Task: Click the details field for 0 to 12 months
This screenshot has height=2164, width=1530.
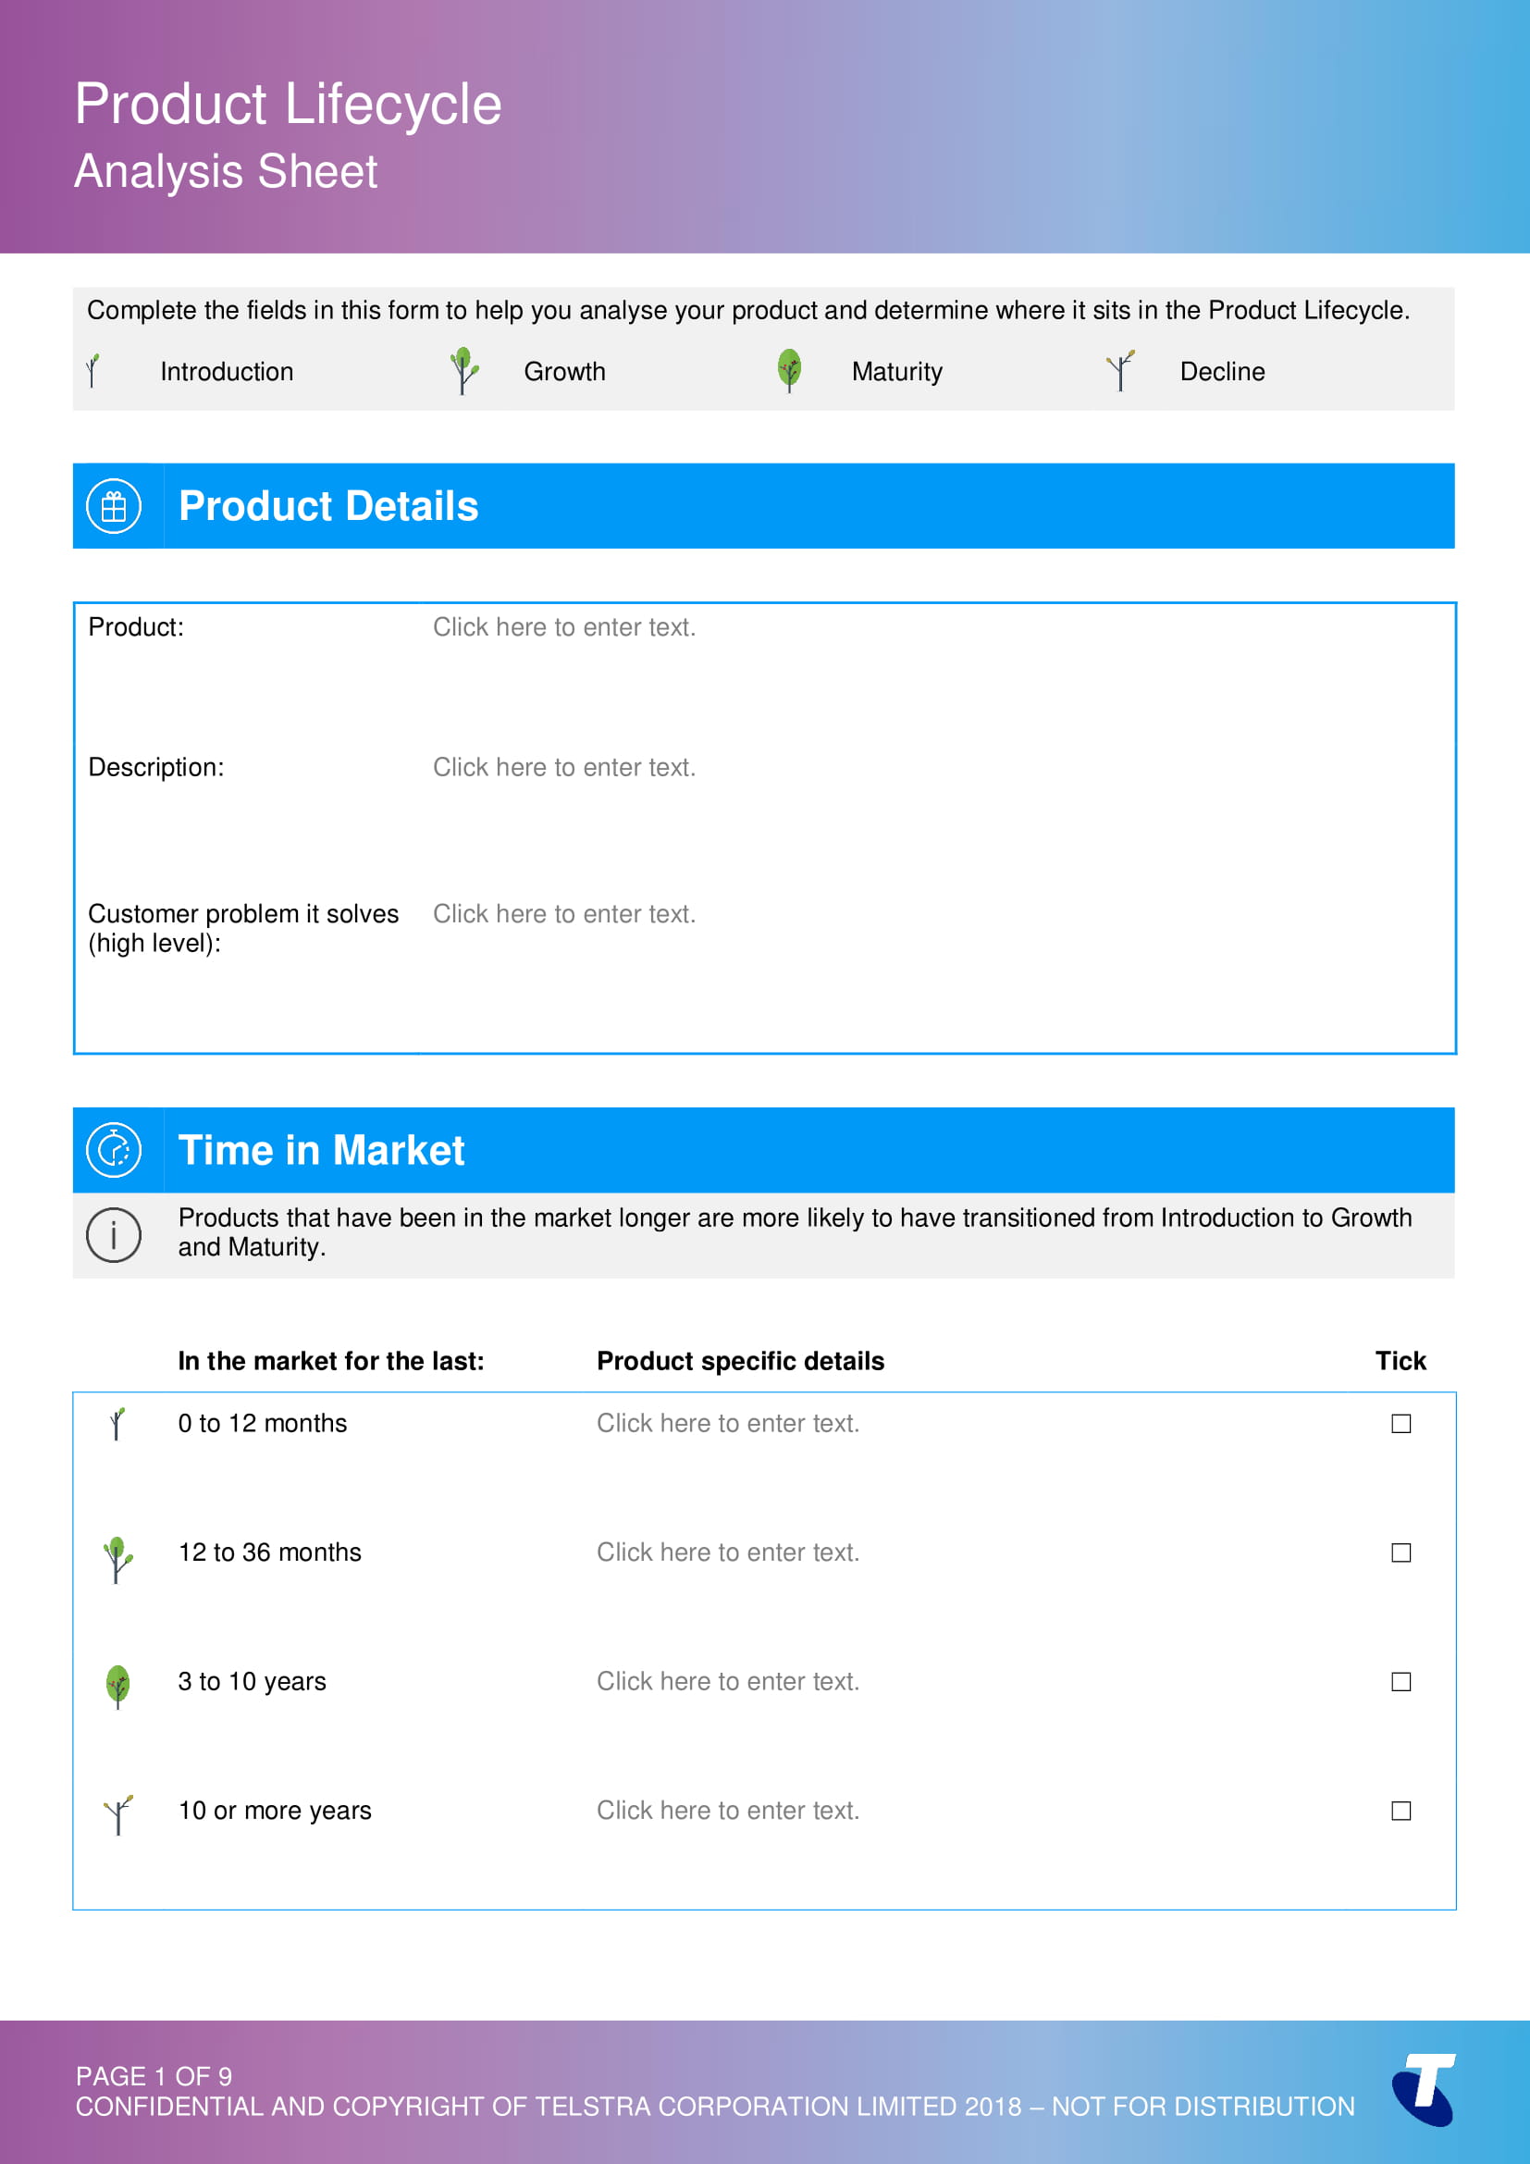Action: [x=727, y=1424]
